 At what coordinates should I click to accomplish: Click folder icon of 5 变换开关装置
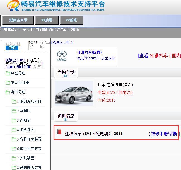tap(14, 139)
